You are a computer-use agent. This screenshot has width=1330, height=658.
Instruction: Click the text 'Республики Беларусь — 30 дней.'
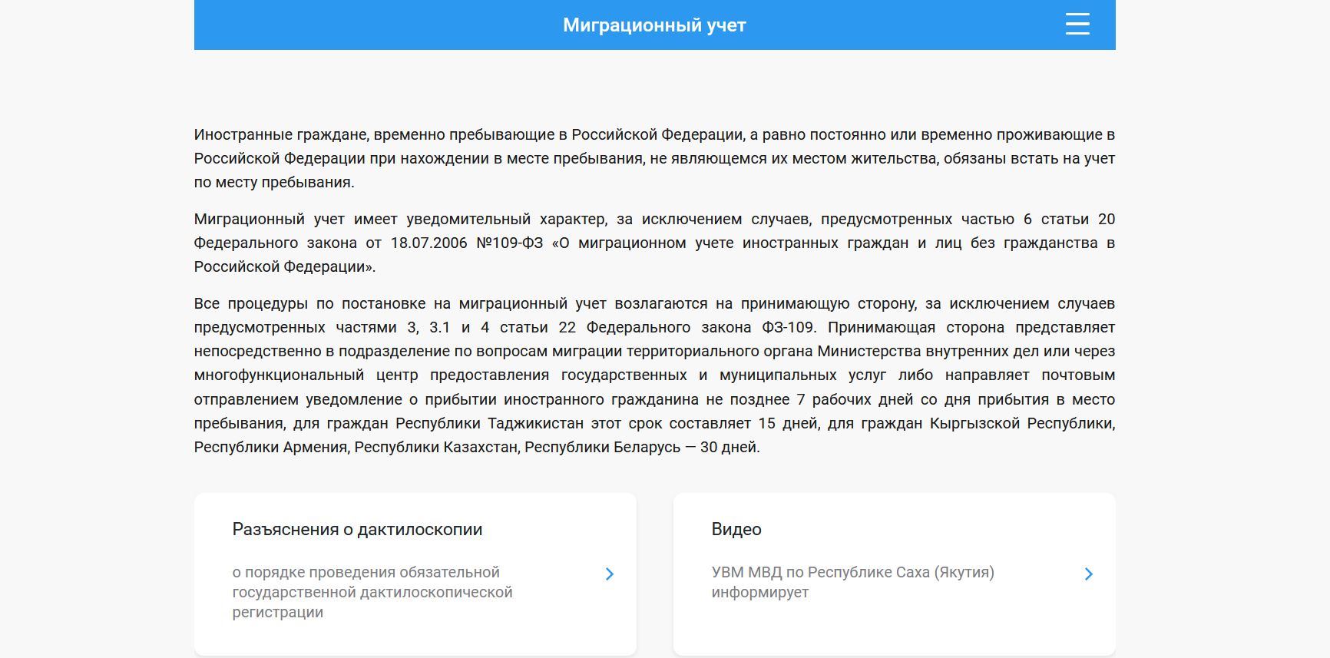[642, 447]
